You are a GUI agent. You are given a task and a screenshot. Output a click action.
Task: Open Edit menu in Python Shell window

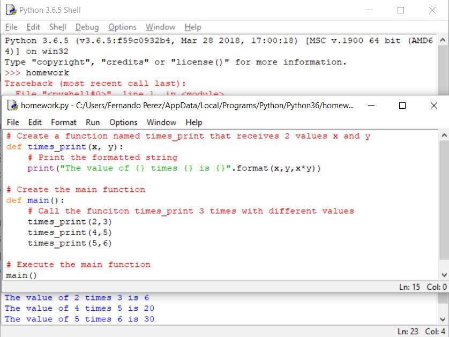click(33, 27)
